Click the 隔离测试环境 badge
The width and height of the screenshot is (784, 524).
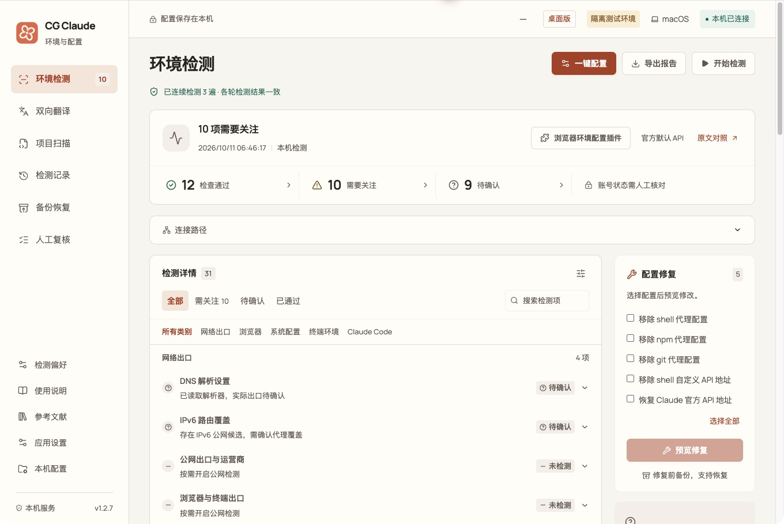(x=613, y=19)
